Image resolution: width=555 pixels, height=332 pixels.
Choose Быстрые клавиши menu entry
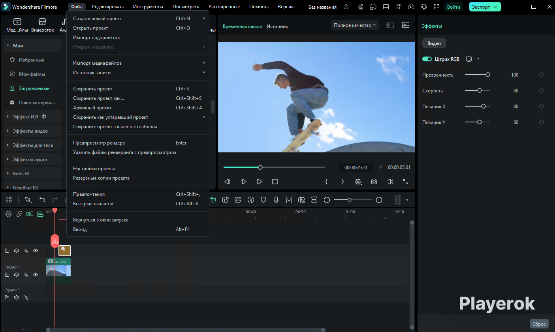coord(137,204)
